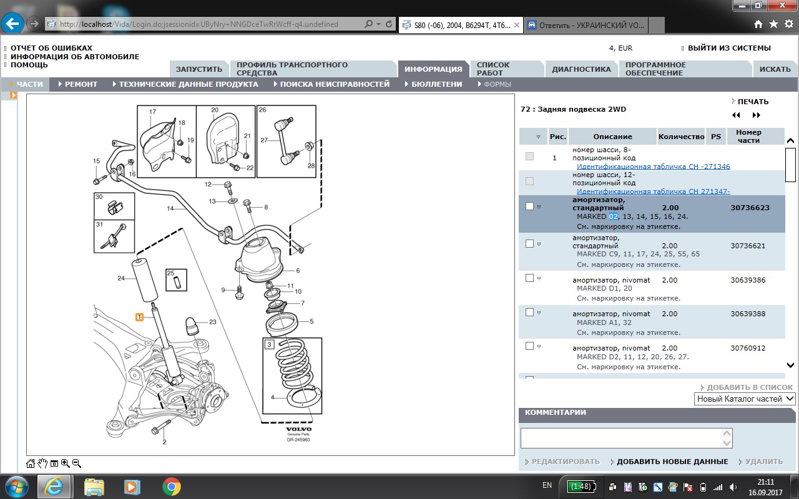This screenshot has width=799, height=499.
Task: Click the home icon below the diagram
Action: pyautogui.click(x=31, y=463)
